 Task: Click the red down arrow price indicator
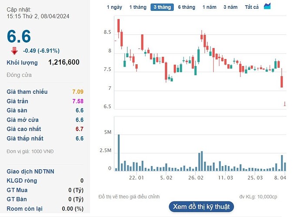click(x=14, y=51)
